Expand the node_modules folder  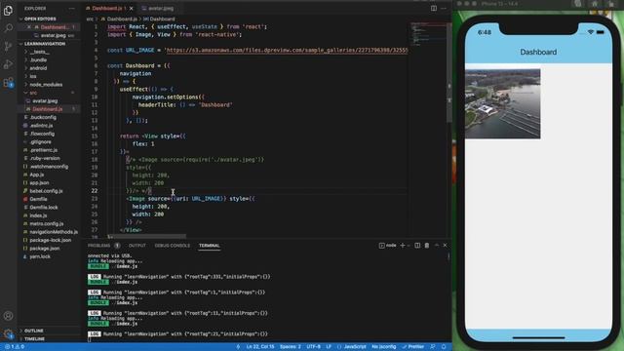point(46,85)
